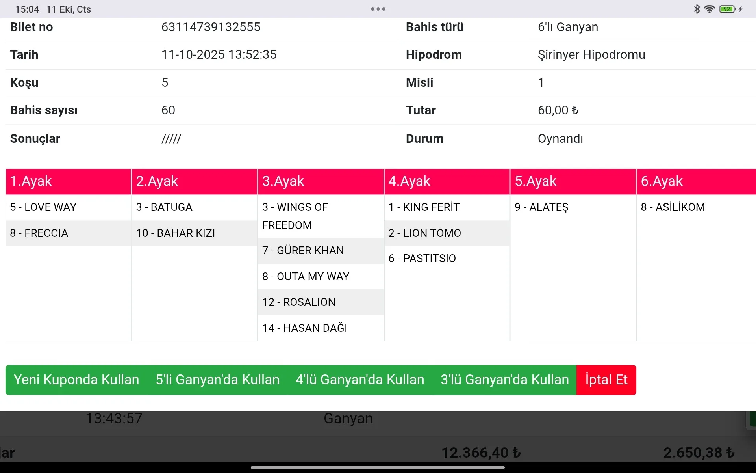Select the 6.Ayak column header
Image resolution: width=756 pixels, height=473 pixels.
point(695,181)
